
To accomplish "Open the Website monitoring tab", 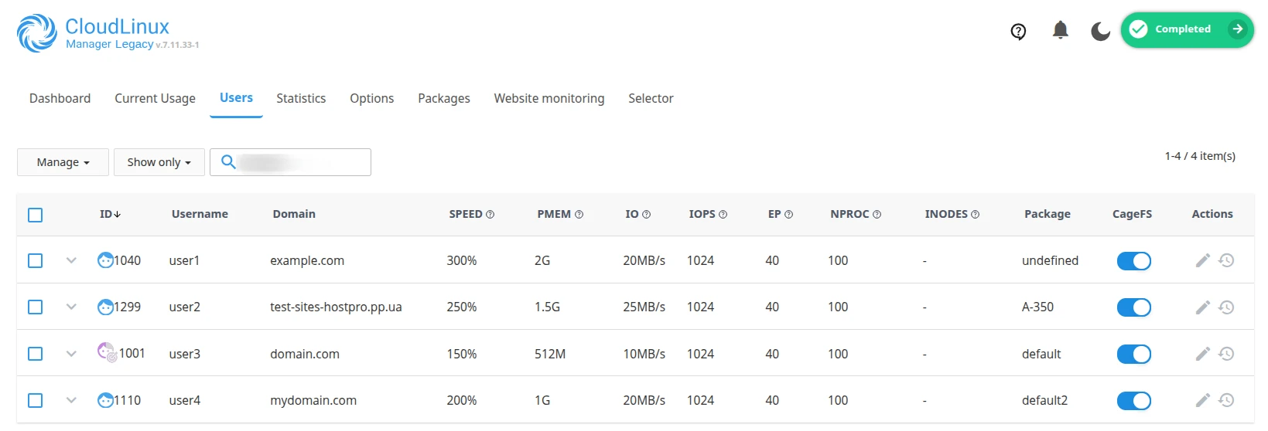I will [549, 98].
